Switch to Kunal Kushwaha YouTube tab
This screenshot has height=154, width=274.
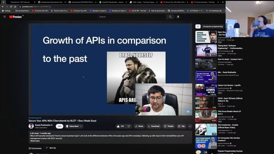pos(204,2)
